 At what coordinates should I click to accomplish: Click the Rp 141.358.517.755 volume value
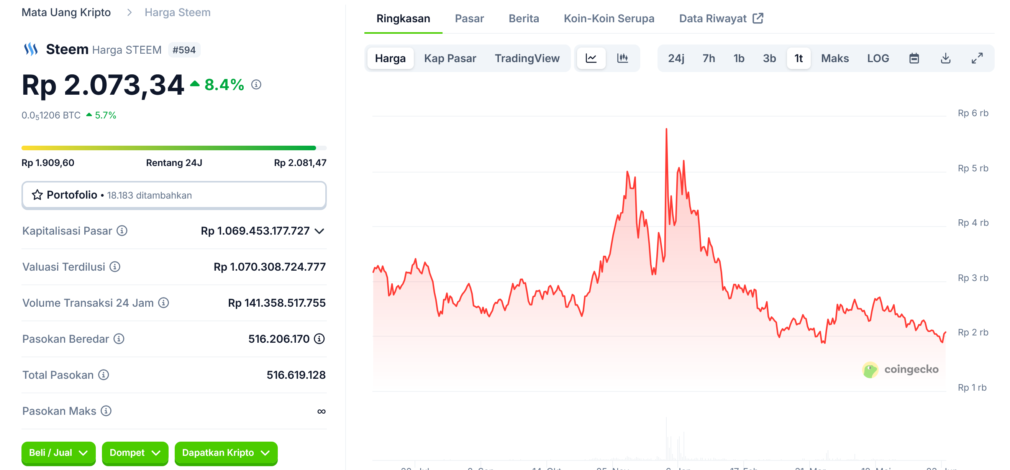276,303
